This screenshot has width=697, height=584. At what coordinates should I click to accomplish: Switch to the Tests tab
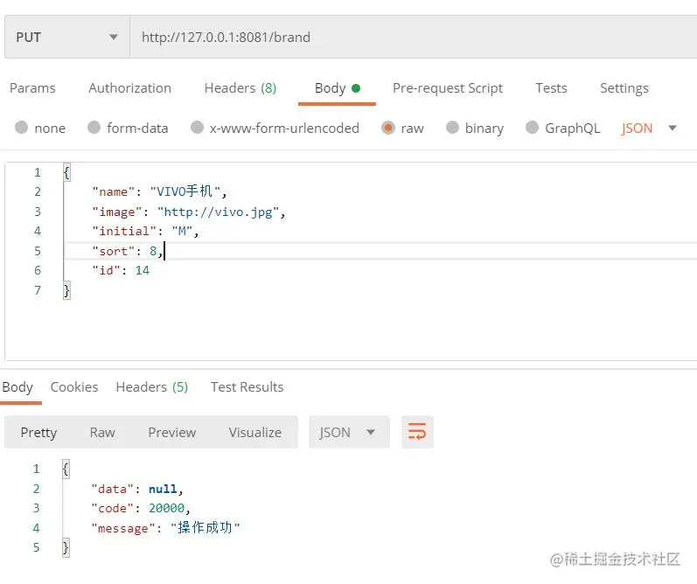pos(551,88)
